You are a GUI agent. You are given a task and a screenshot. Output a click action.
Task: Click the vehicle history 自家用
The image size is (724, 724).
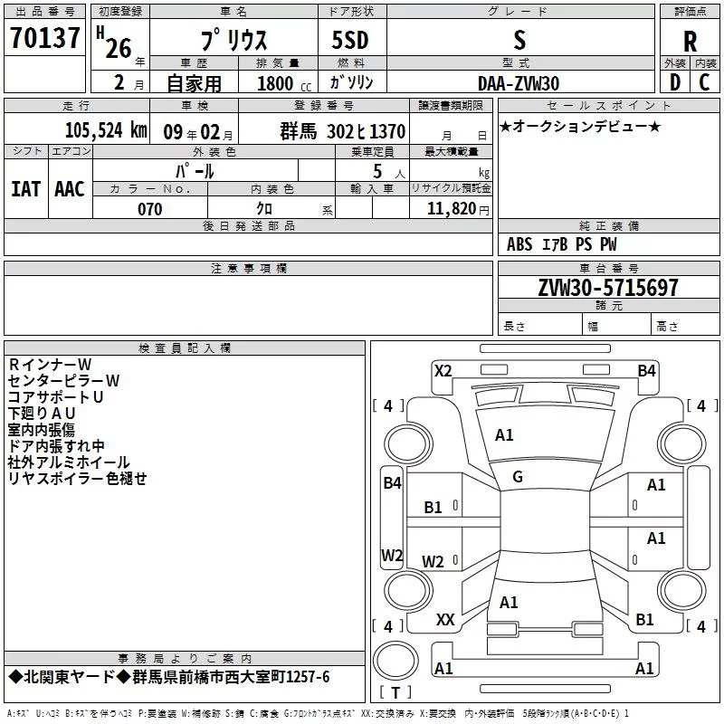[194, 83]
